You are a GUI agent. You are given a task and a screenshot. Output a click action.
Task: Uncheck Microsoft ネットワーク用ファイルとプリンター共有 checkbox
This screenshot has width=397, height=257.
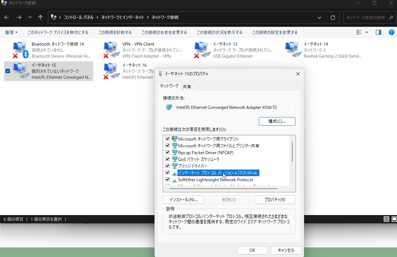coord(167,145)
